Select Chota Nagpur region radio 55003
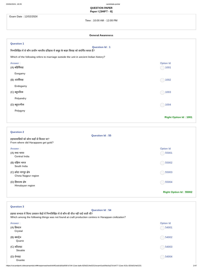Image resolution: width=203 pixels, height=270 pixels. [162, 173]
